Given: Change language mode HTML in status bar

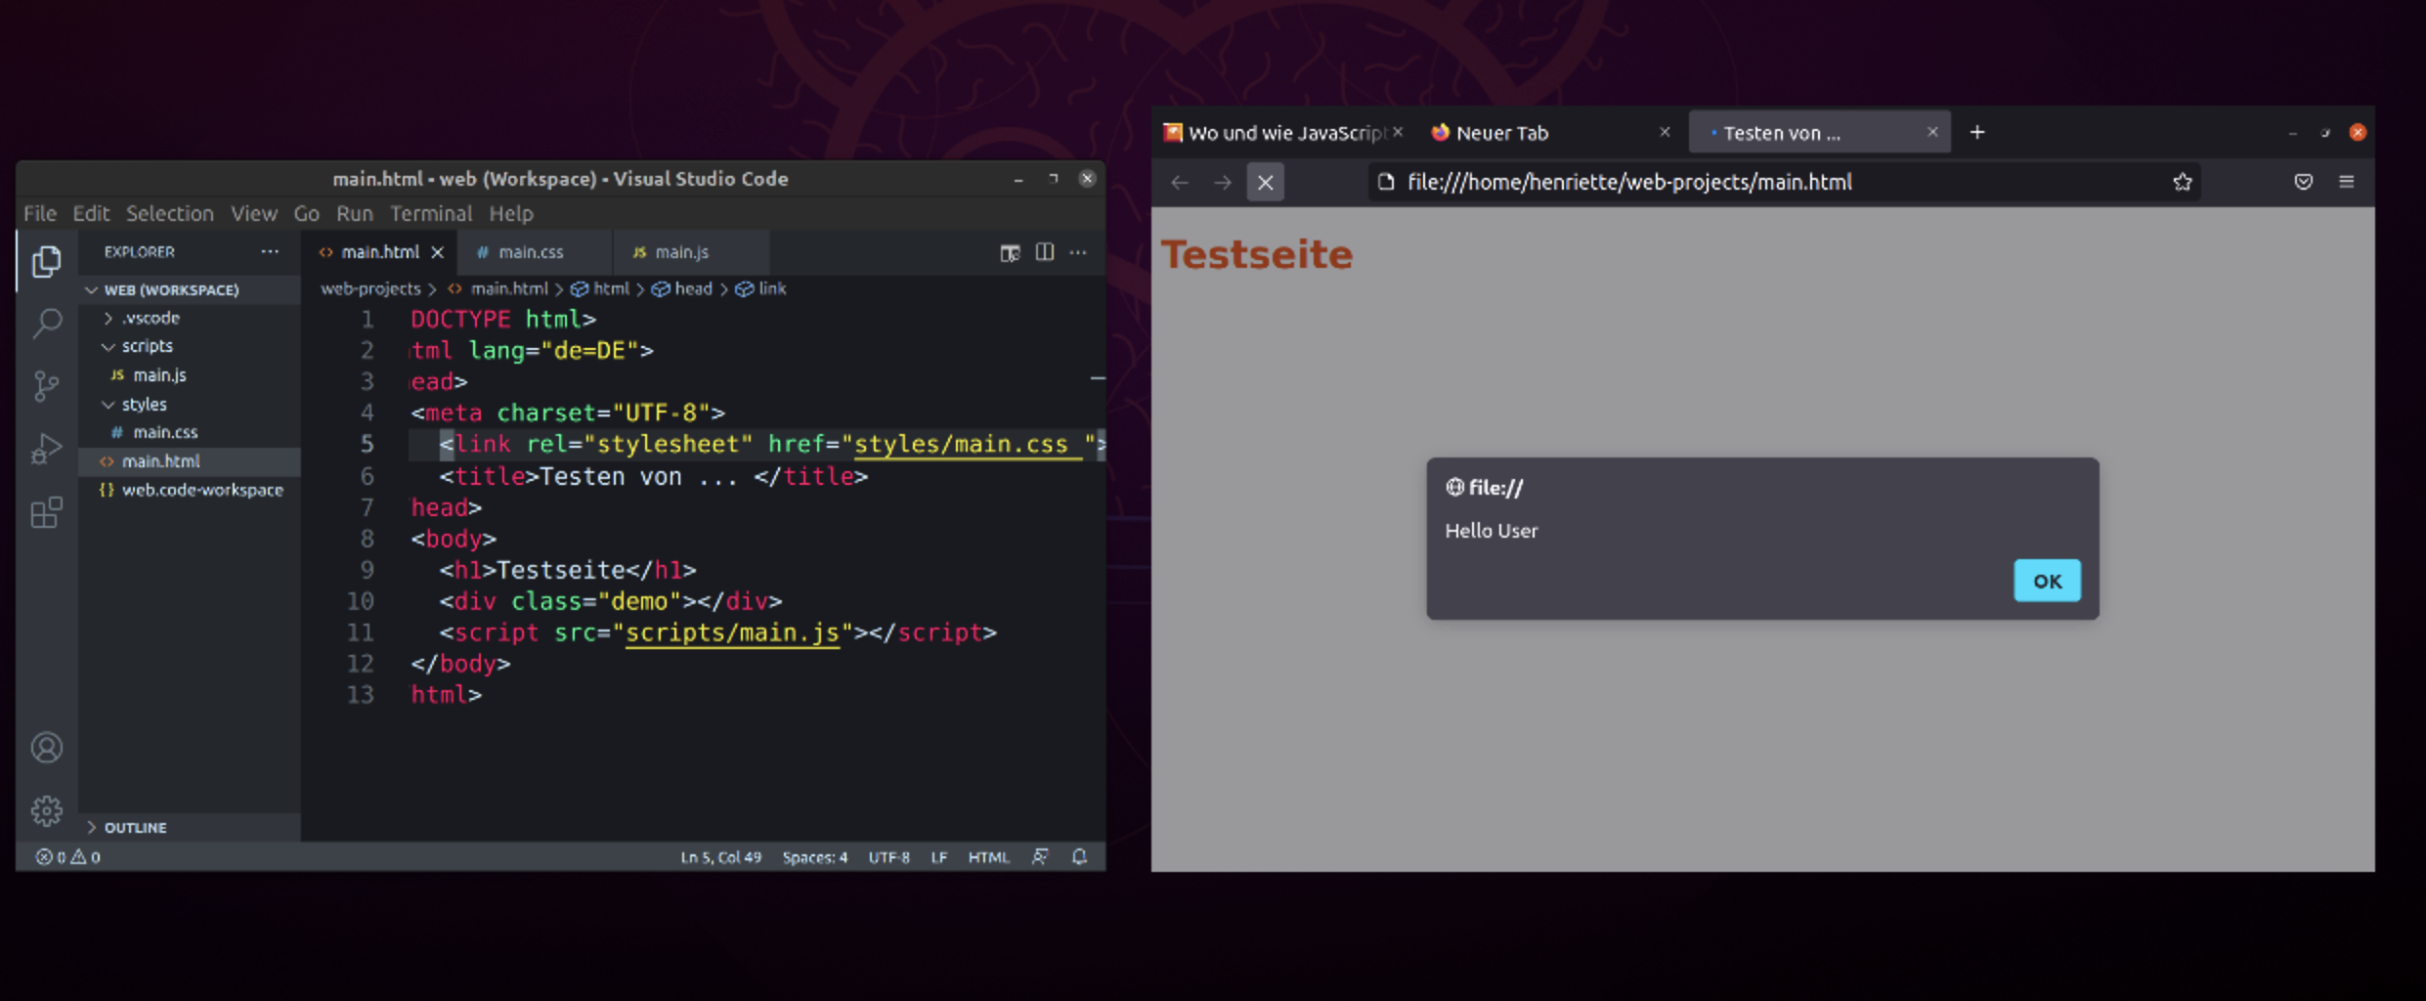Looking at the screenshot, I should (x=988, y=857).
